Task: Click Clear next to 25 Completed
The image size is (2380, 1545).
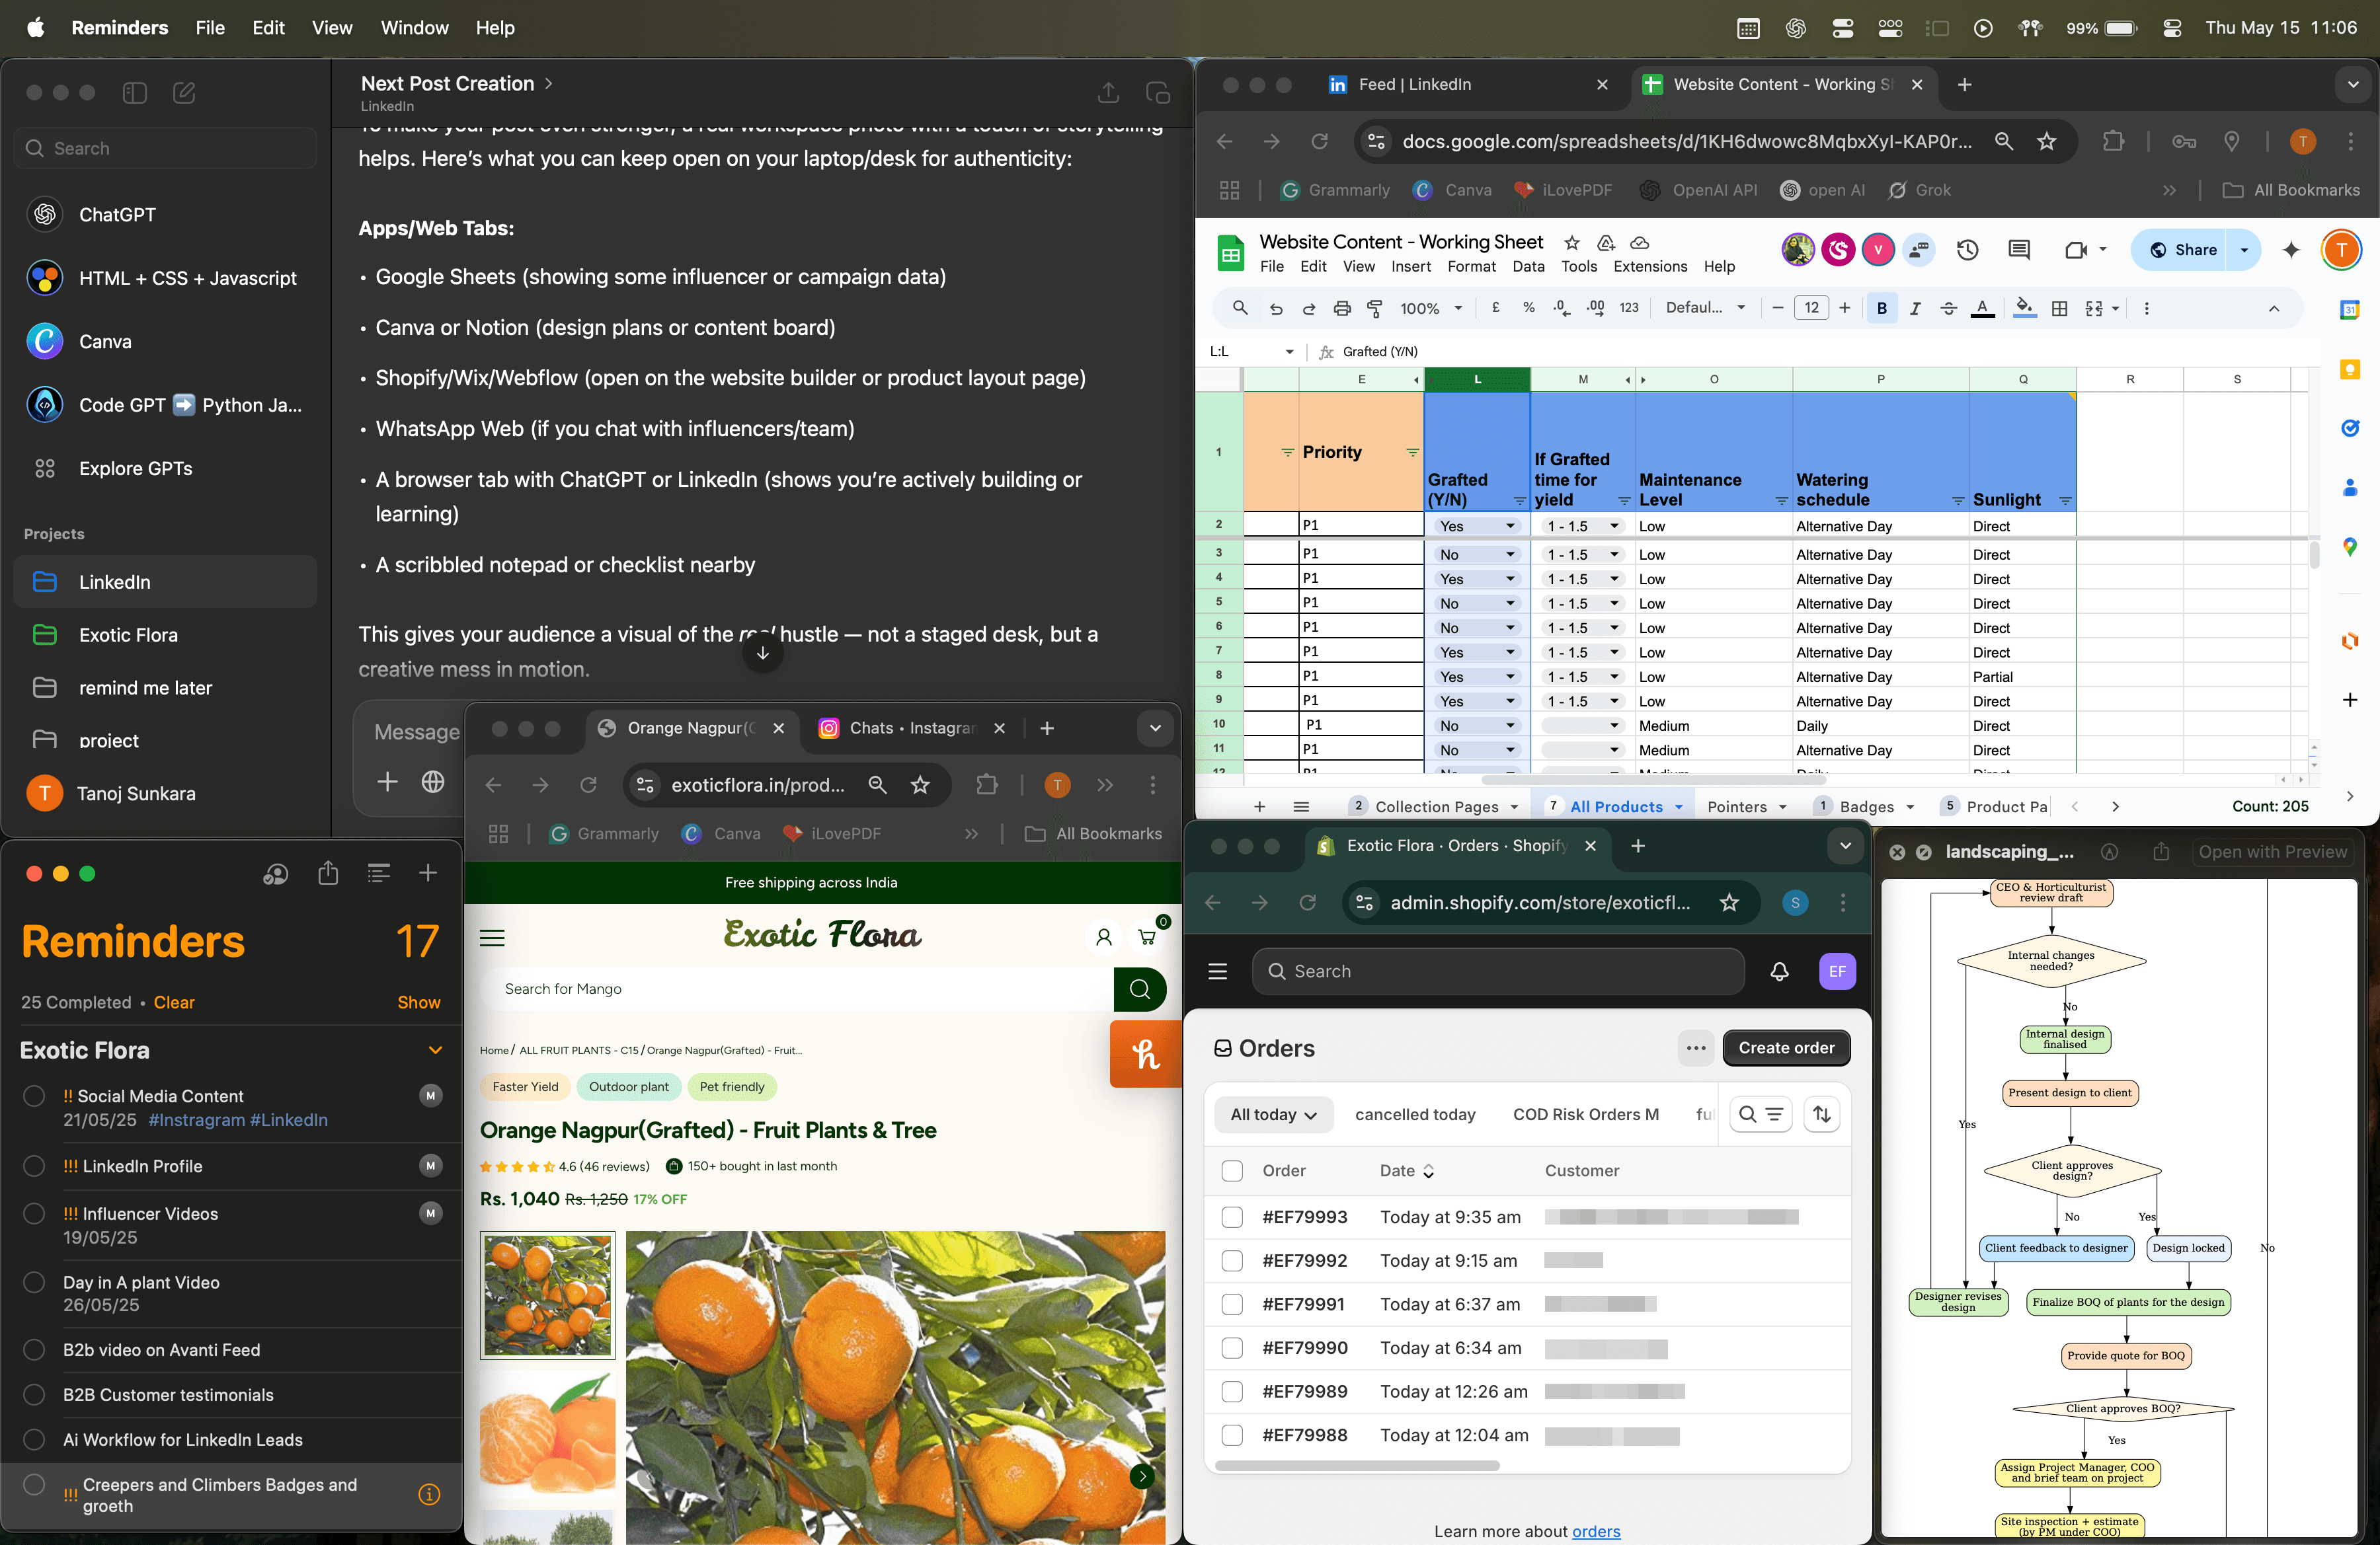Action: pos(174,1002)
